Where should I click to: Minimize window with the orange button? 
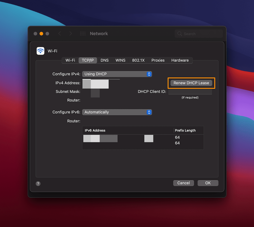41,34
